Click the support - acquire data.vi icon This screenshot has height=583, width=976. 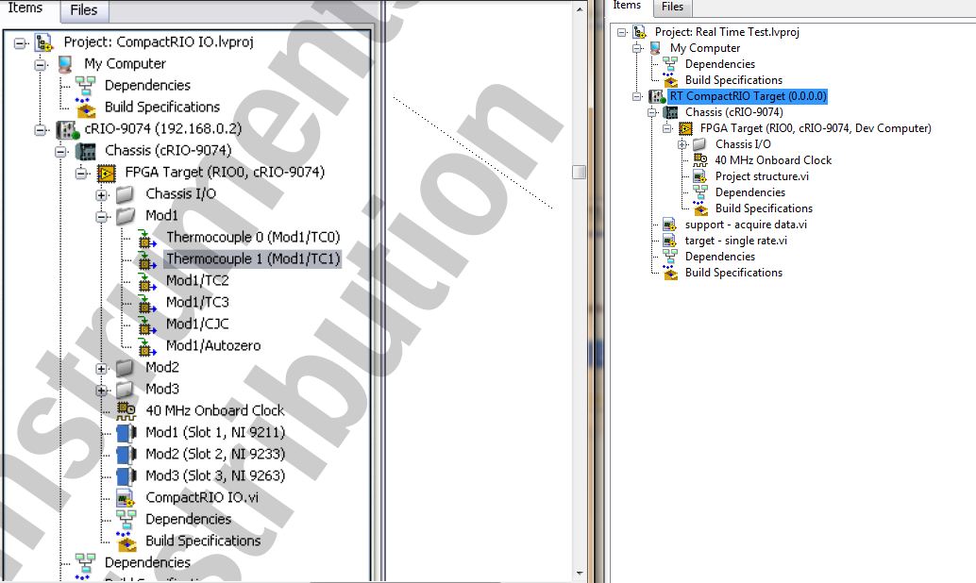click(x=670, y=225)
